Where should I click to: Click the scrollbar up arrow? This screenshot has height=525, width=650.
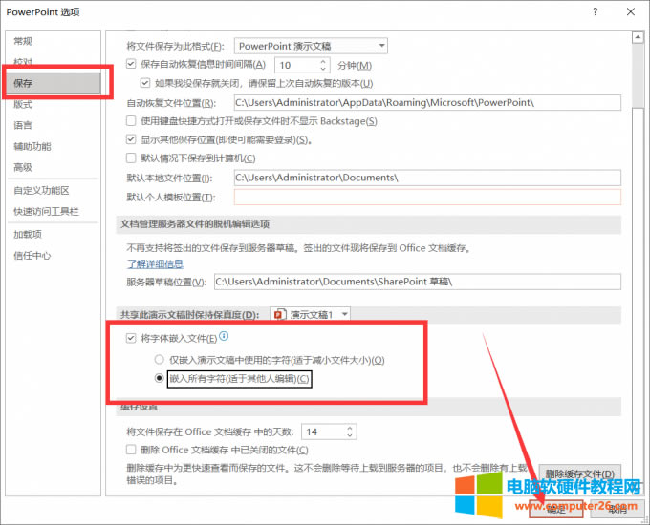tap(638, 37)
